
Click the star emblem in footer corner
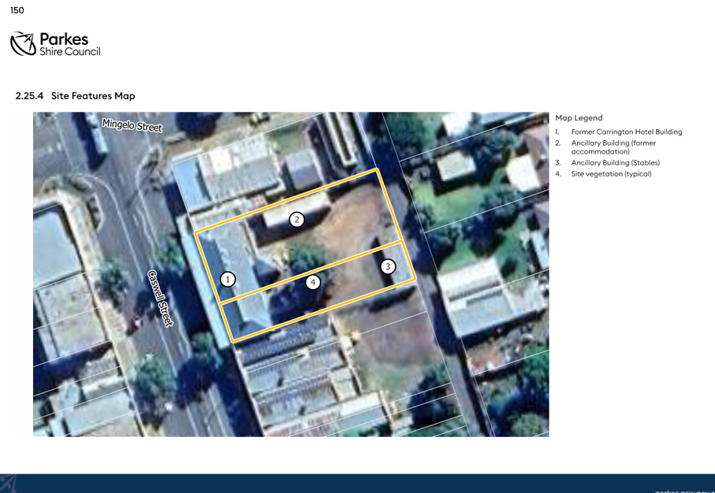pos(8,484)
